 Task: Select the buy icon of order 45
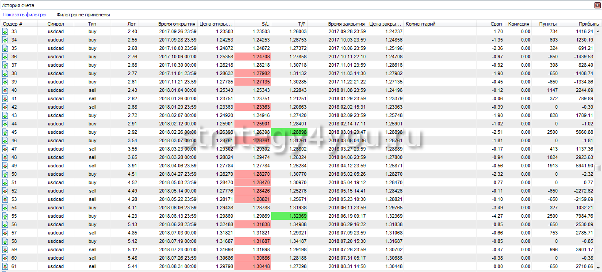pos(5,132)
